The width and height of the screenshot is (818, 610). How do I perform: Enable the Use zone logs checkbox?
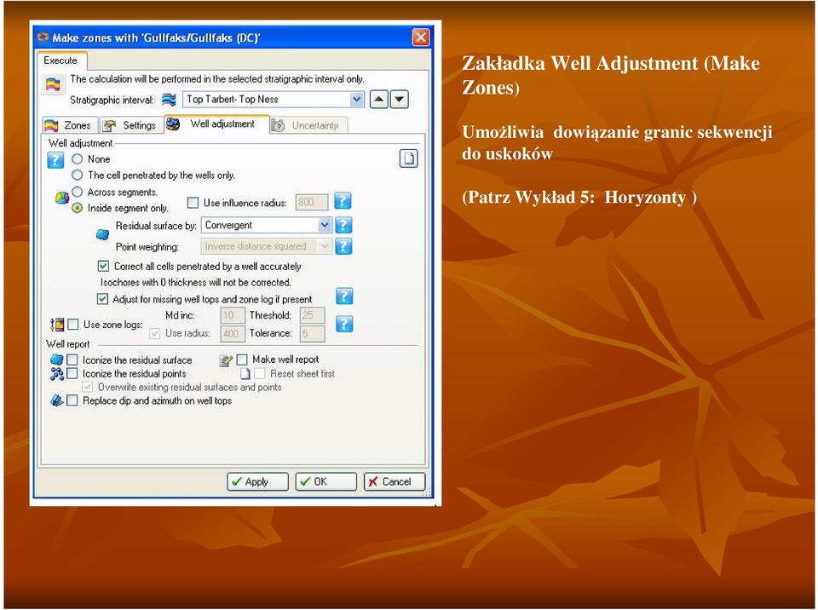[73, 325]
